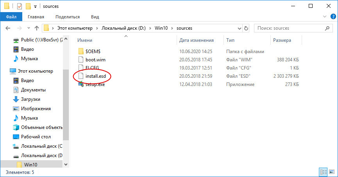Select the Win10 folder in tree

point(30,165)
